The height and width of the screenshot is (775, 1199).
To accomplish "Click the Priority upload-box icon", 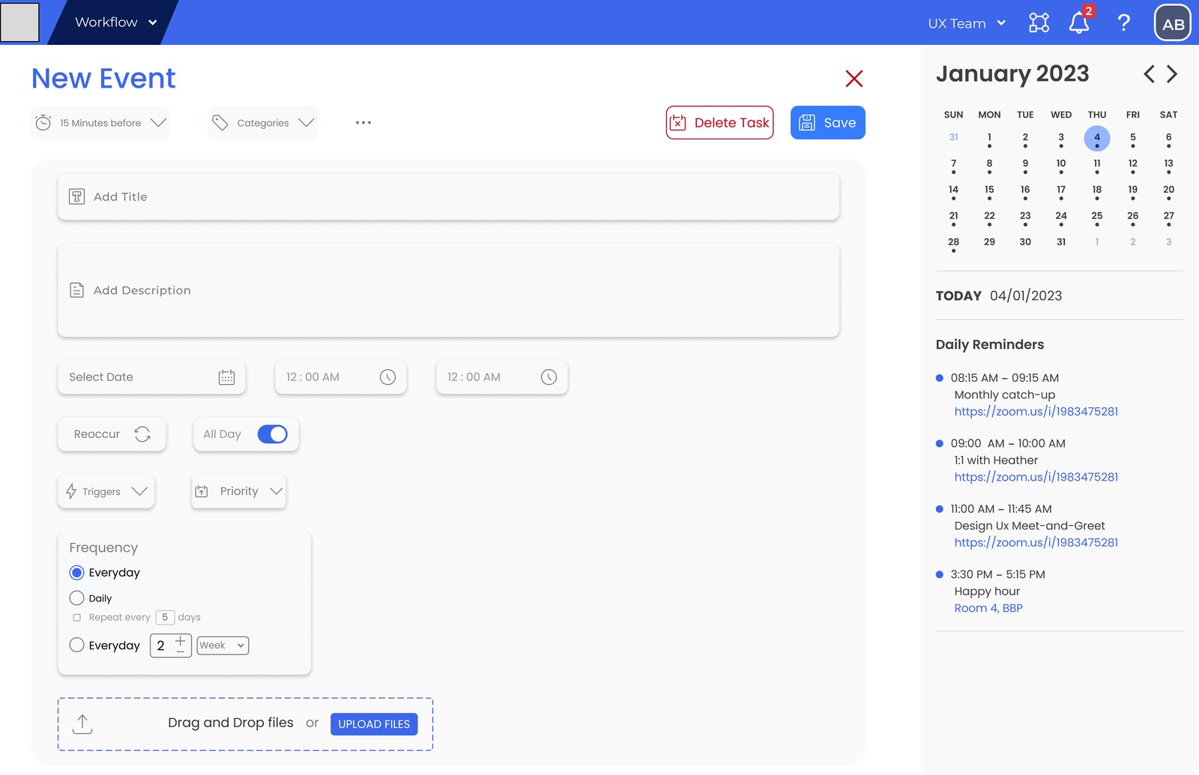I will [x=202, y=491].
